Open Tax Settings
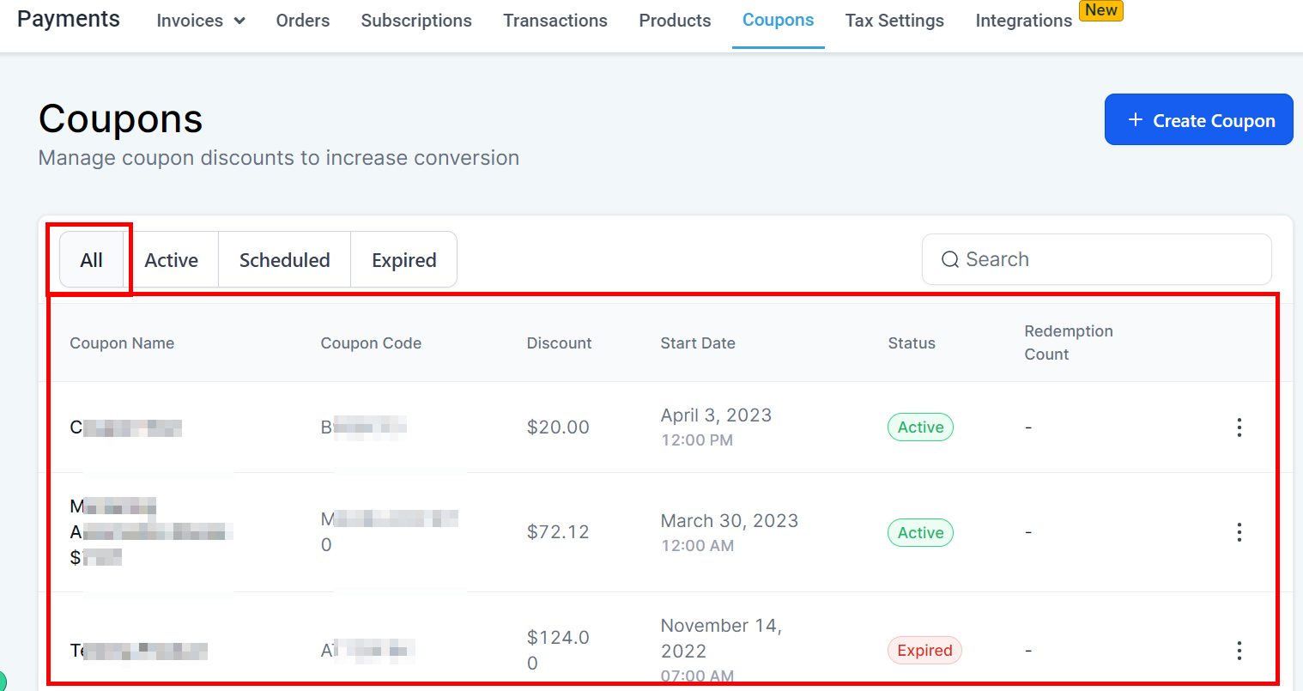 894,21
